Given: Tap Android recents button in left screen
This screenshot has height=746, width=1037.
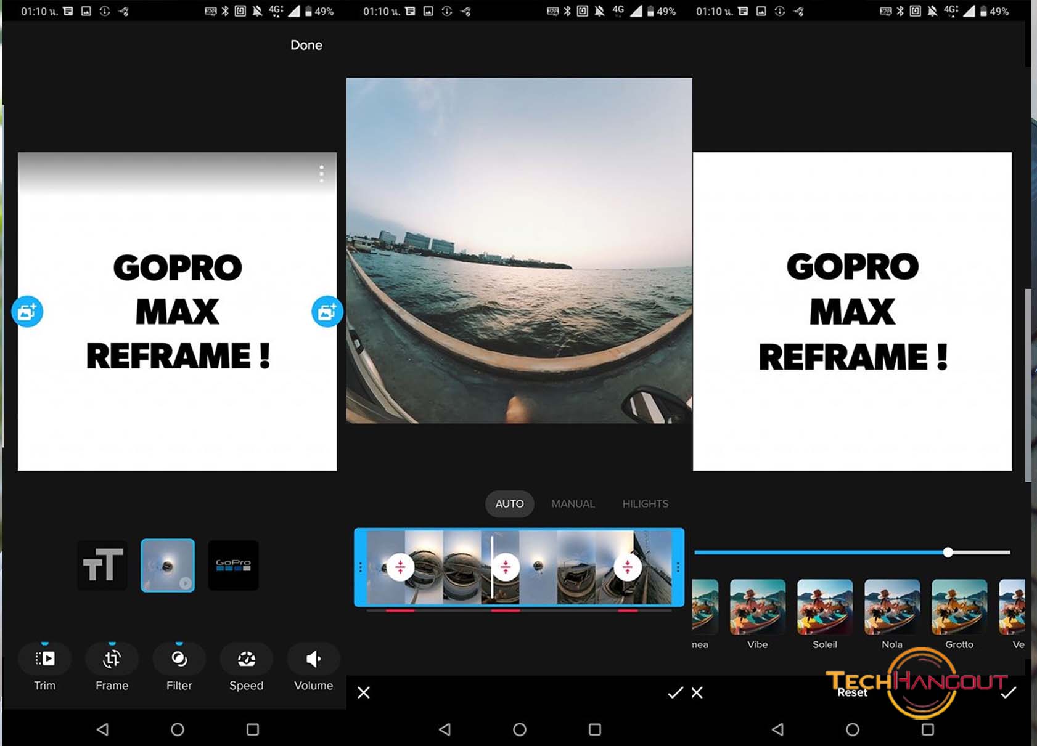Looking at the screenshot, I should click(x=253, y=729).
